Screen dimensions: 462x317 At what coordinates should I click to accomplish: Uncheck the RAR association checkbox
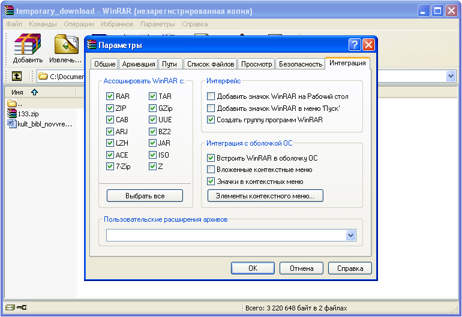[x=110, y=96]
